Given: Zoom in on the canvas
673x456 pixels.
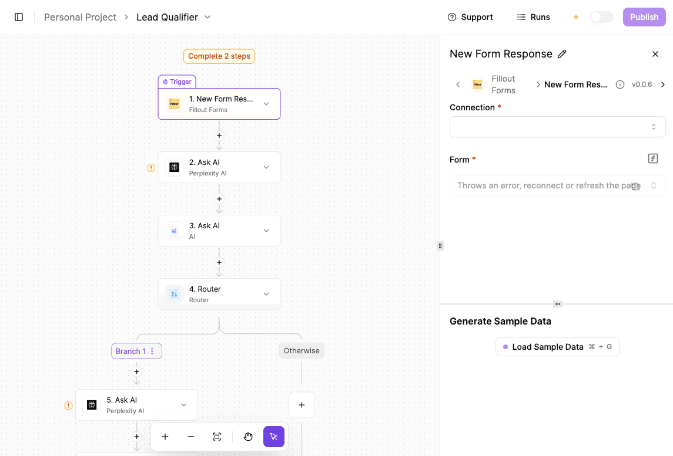Looking at the screenshot, I should (x=165, y=437).
